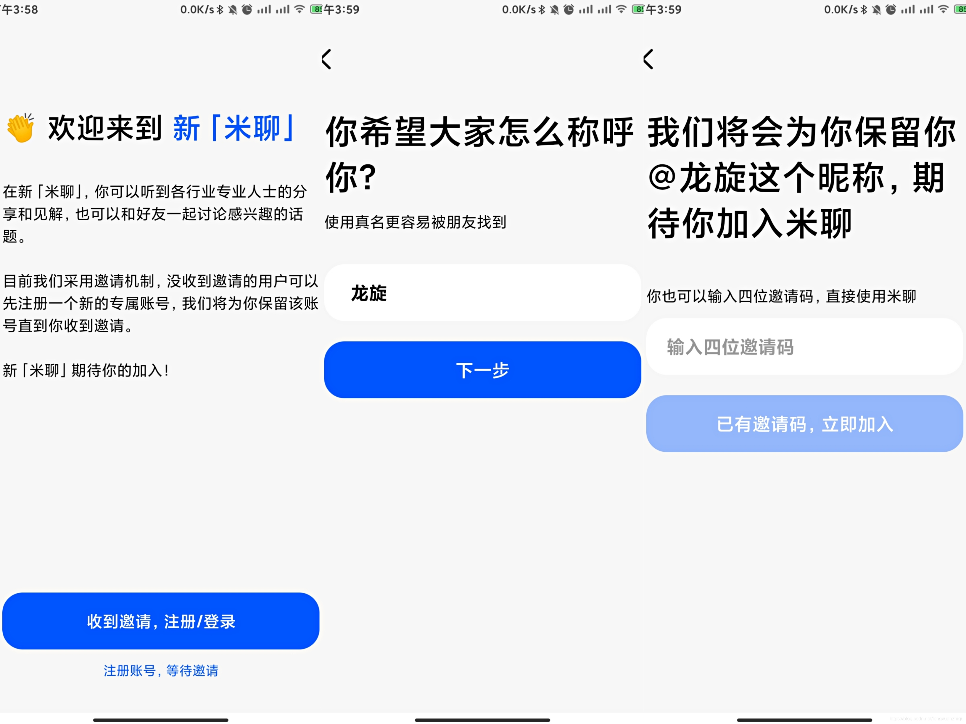The height and width of the screenshot is (724, 966).
Task: Tap muted bell icon in first status bar
Action: click(233, 9)
